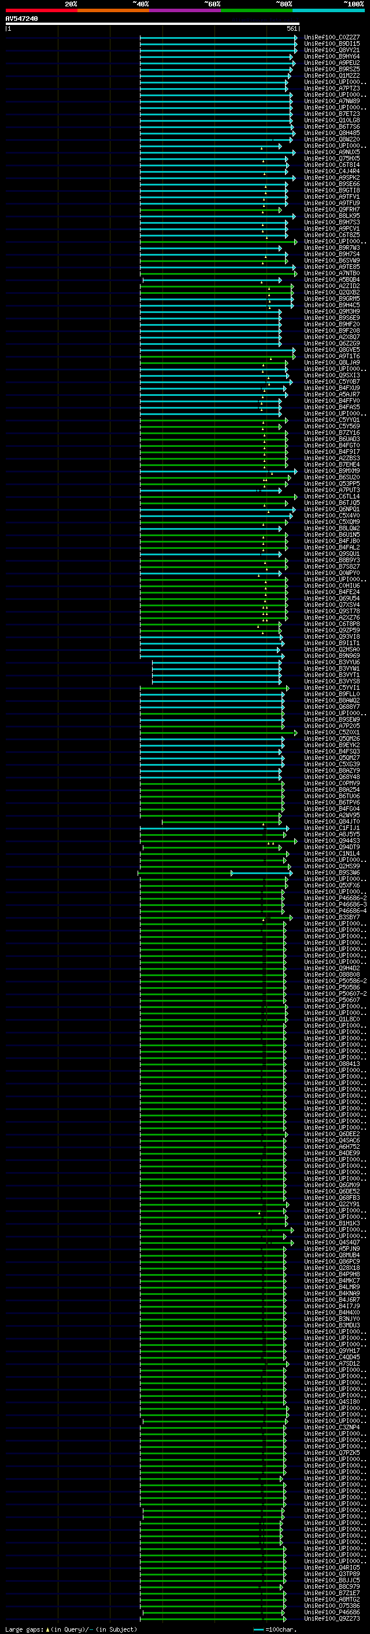Select the UniRef100_Q68Y48 label
The image size is (370, 1634).
click(332, 777)
